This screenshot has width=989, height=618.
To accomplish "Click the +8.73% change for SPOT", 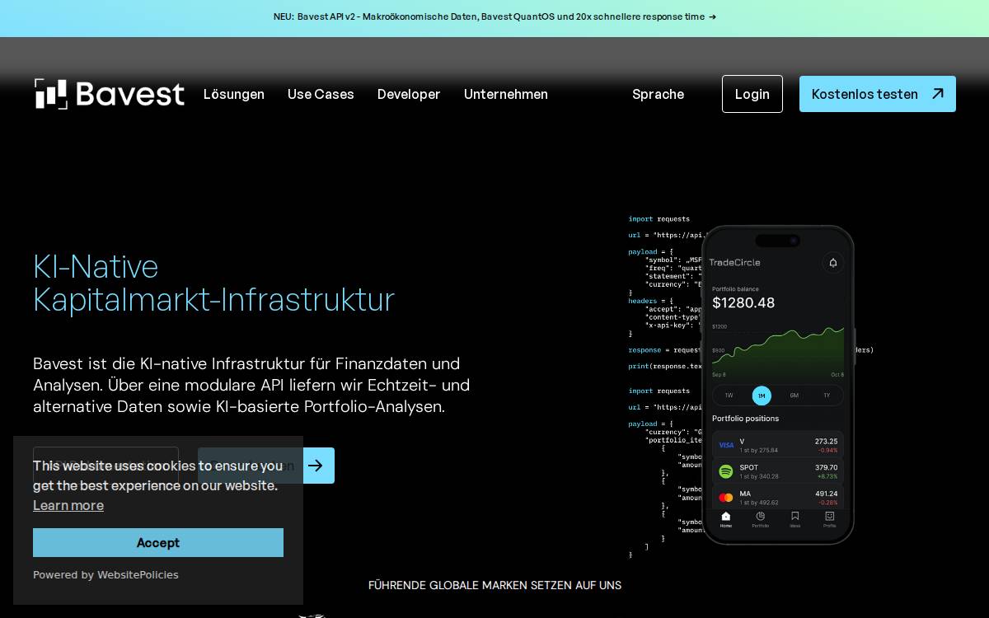I will (x=827, y=476).
